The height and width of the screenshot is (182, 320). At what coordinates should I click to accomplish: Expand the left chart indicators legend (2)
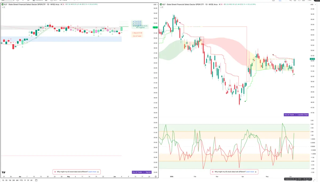point(3,7)
